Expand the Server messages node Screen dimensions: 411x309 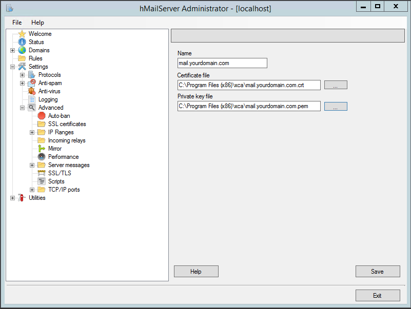coord(32,165)
